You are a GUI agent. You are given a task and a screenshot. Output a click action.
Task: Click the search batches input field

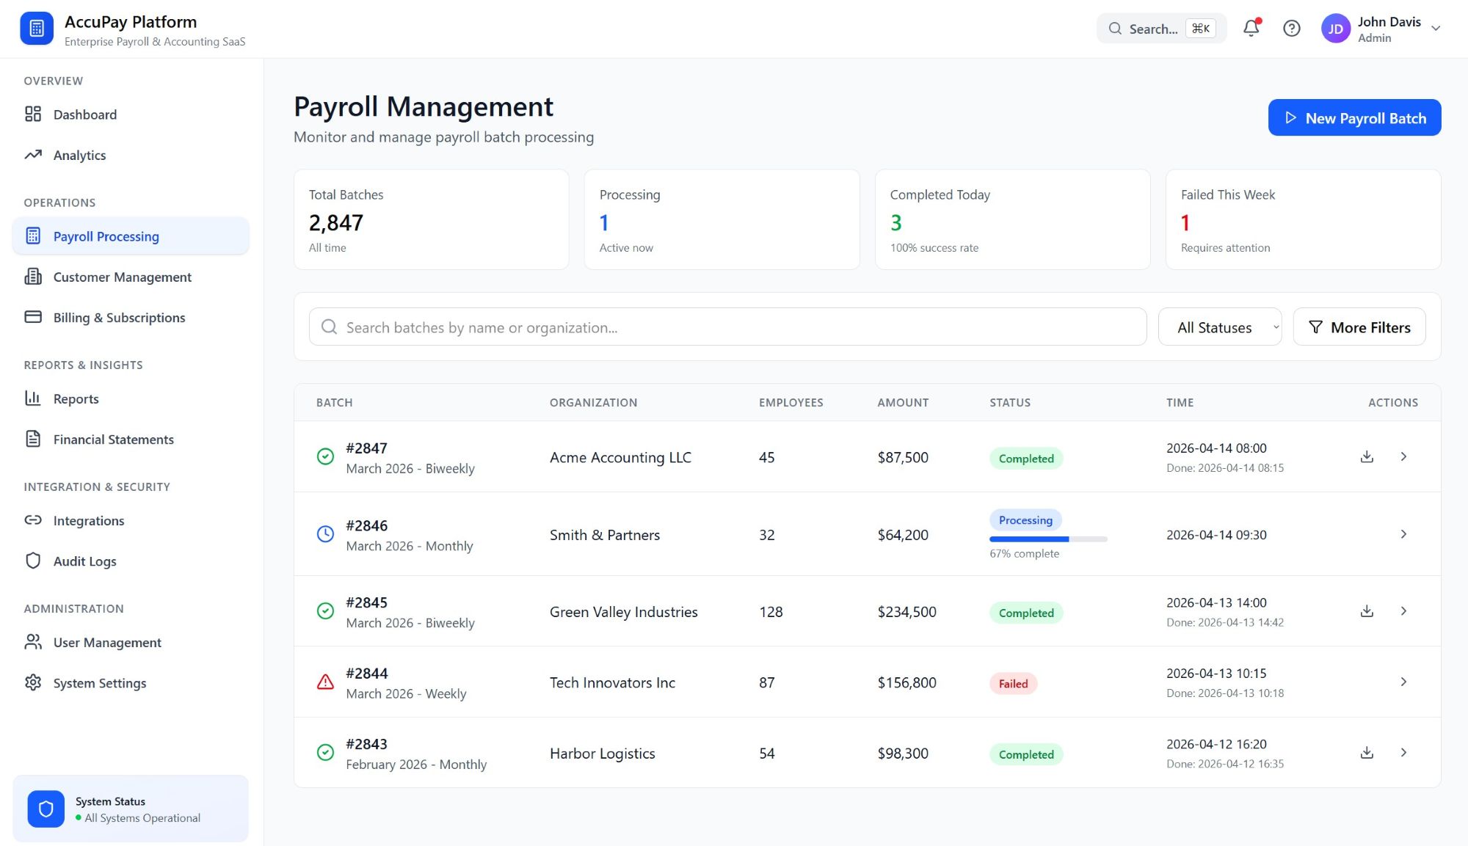(727, 327)
